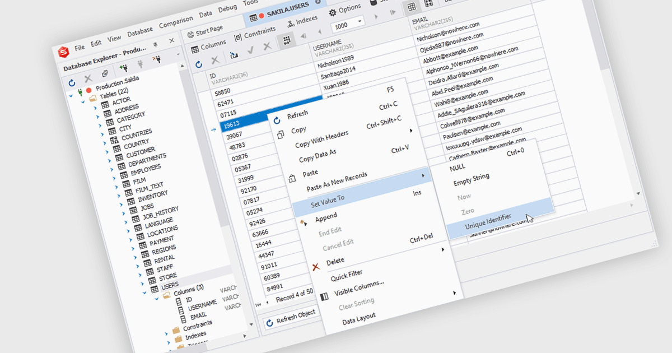Select Empty String in submenu
The width and height of the screenshot is (672, 353).
[471, 179]
